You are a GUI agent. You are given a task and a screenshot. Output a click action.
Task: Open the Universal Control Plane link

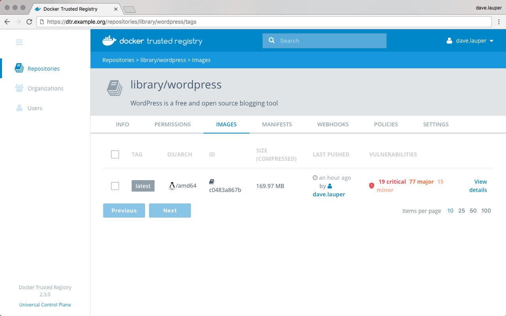pos(45,305)
